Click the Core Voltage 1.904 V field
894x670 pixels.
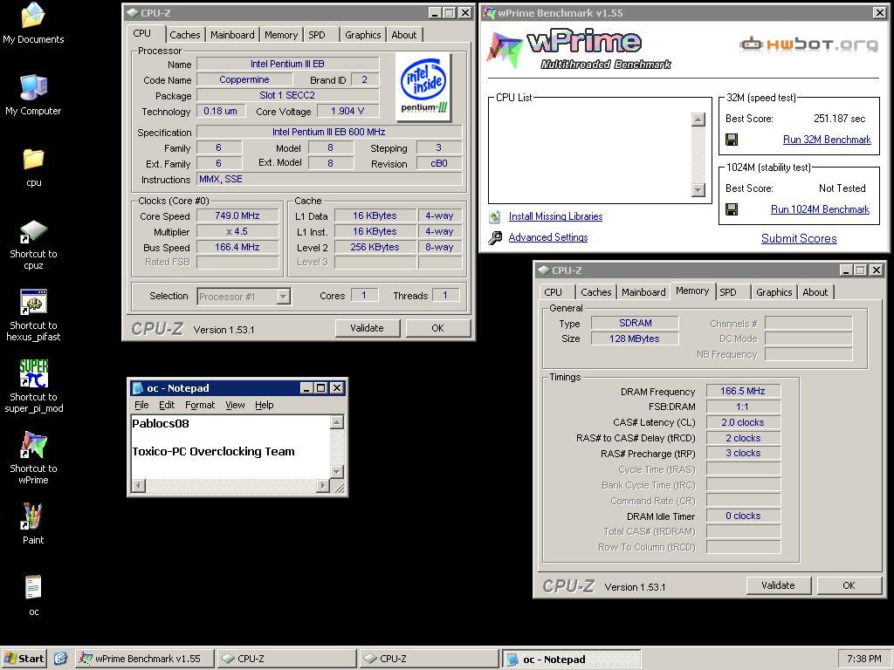click(347, 111)
